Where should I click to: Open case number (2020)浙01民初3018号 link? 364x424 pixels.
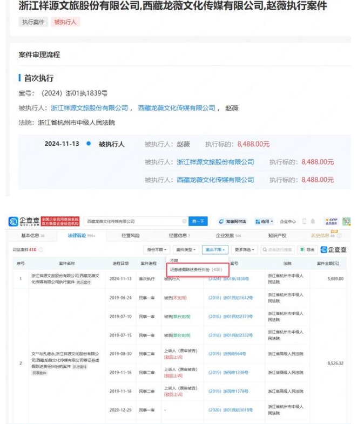231,410
